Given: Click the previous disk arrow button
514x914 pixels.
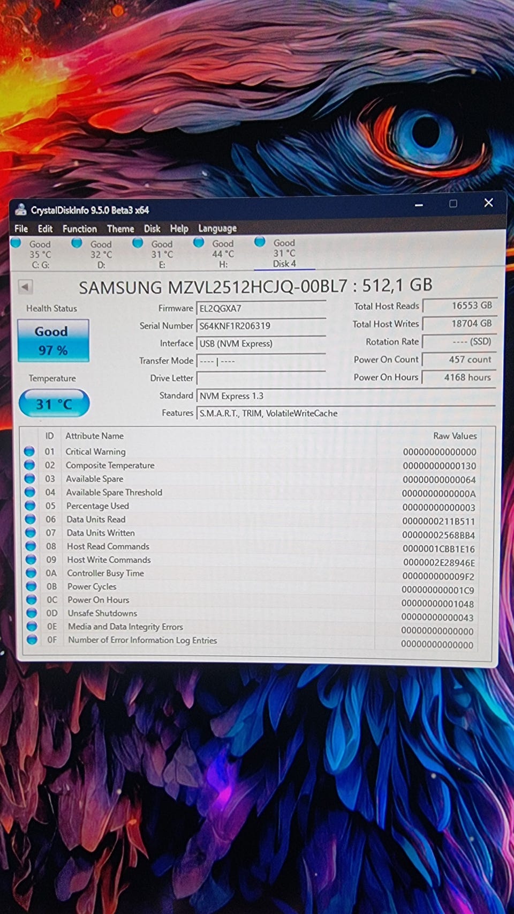Looking at the screenshot, I should [x=25, y=287].
